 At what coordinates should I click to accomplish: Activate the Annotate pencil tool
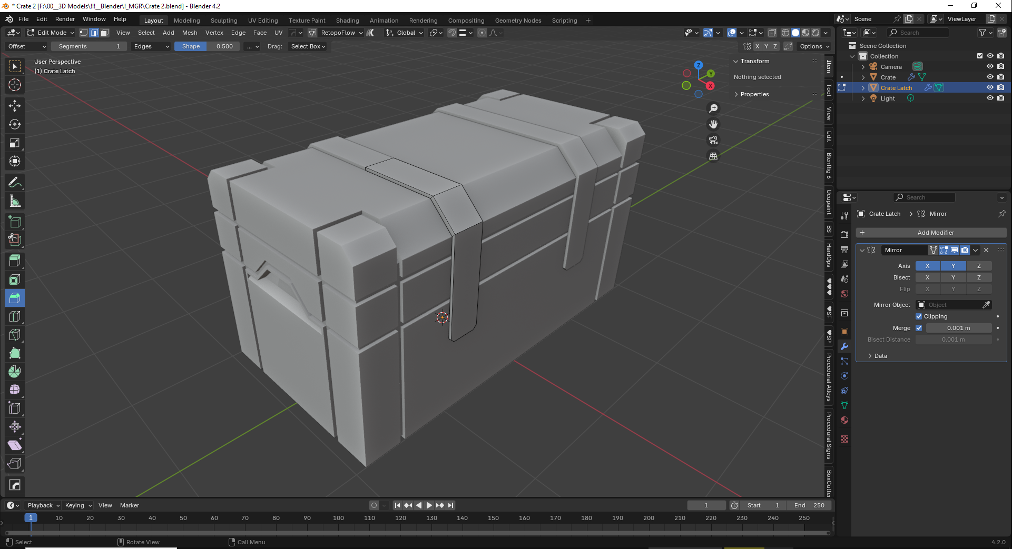coord(15,183)
